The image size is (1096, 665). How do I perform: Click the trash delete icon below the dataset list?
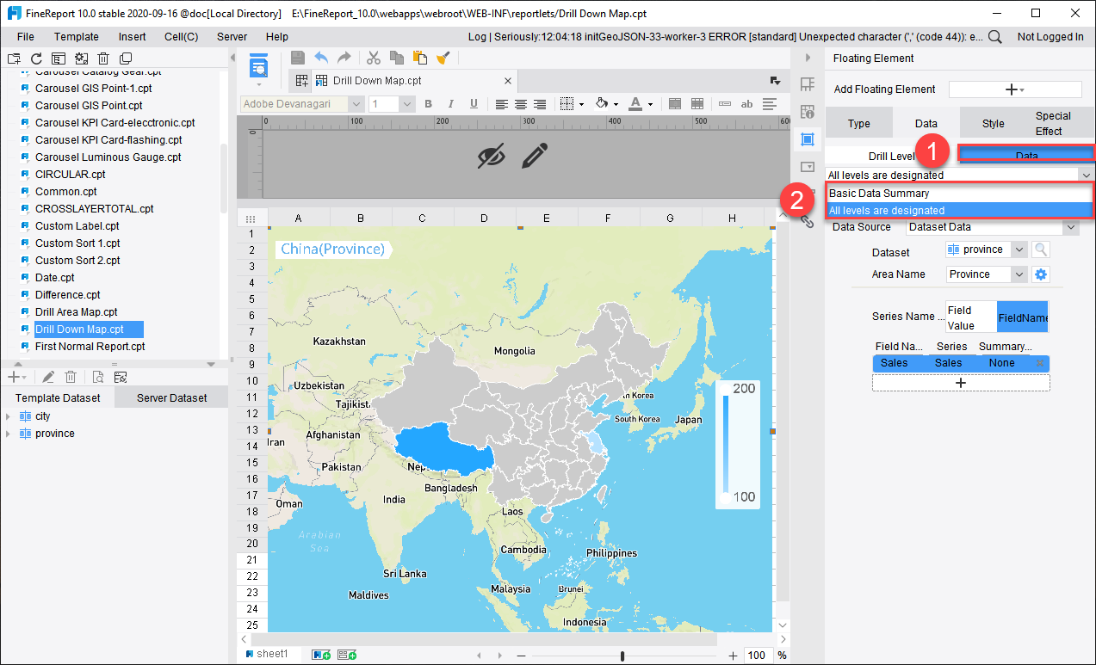click(x=70, y=377)
